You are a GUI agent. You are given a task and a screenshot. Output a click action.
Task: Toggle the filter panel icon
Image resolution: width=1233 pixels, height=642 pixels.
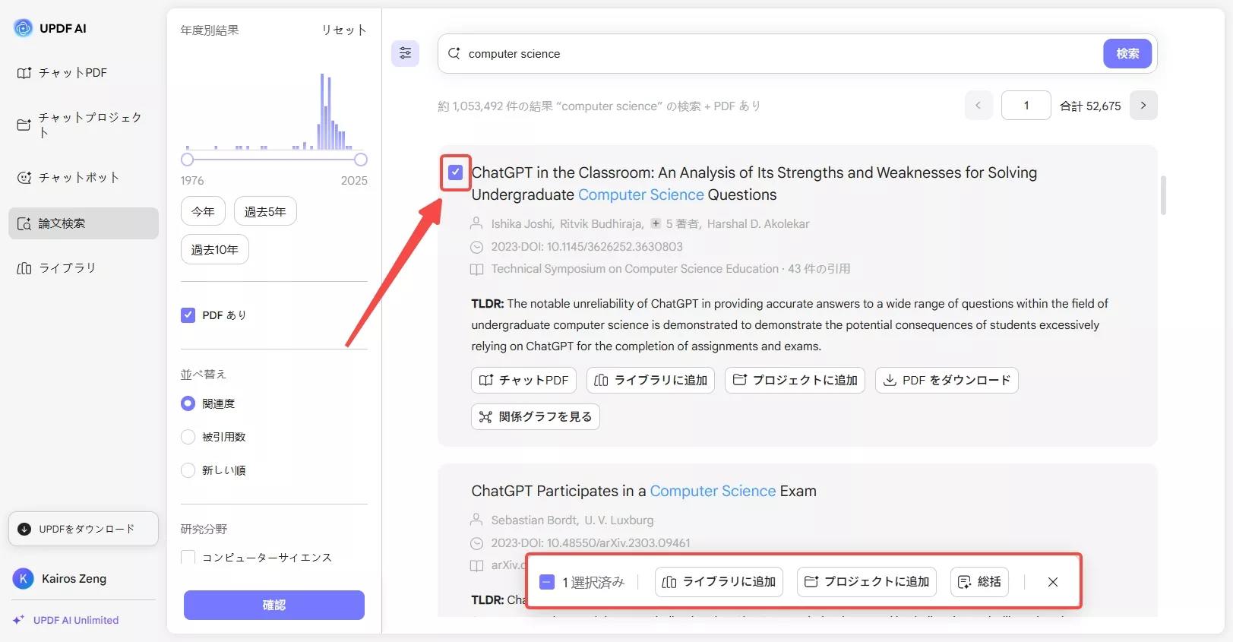tap(406, 53)
